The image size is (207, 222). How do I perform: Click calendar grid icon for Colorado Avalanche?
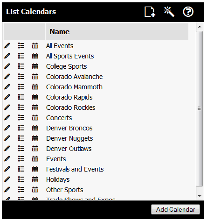click(35, 77)
